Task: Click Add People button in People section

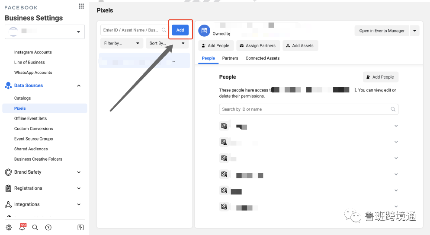Action: [x=381, y=77]
